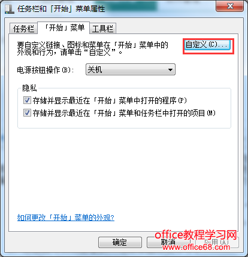Click the 关机 combo box field
Image resolution: width=248 pixels, height=257 pixels.
click(131, 69)
